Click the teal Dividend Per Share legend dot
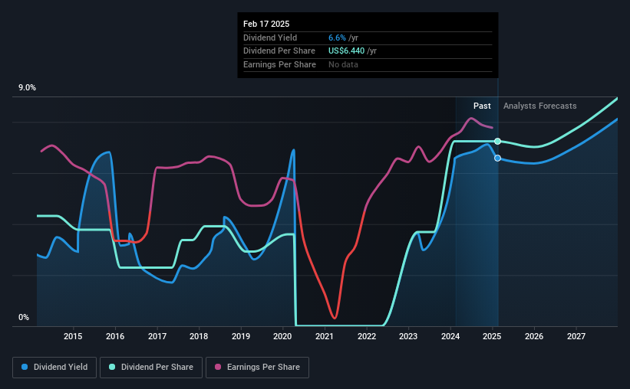The height and width of the screenshot is (389, 630). pos(112,367)
